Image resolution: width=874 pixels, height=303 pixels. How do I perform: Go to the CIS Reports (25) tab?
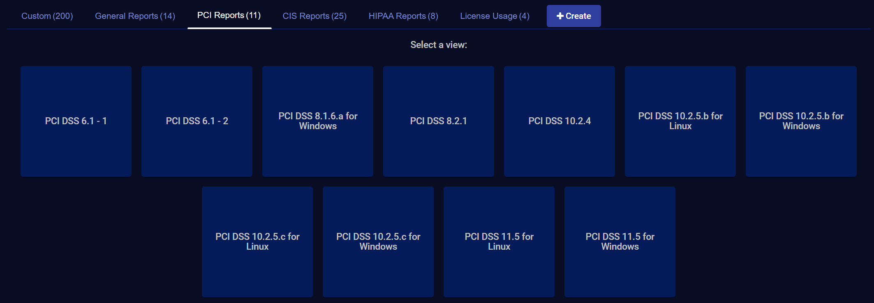(x=314, y=16)
